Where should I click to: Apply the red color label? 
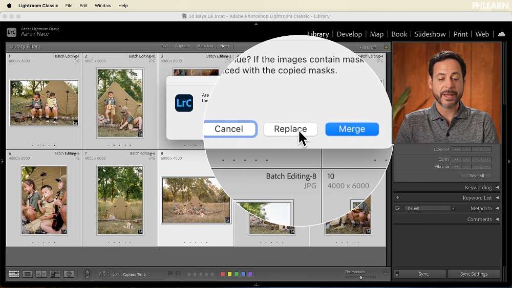pyautogui.click(x=223, y=274)
